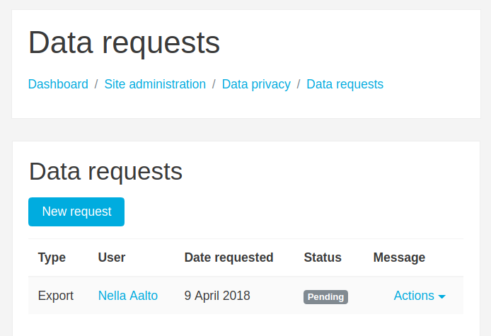Select the User column header

[112, 257]
